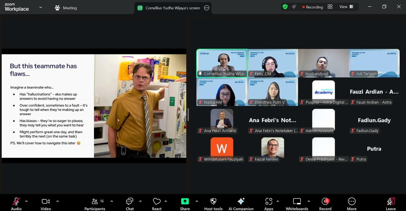Click muted mic icon beside Dorothea Putri V.
This screenshot has height=211, width=406.
pyautogui.click(x=251, y=102)
